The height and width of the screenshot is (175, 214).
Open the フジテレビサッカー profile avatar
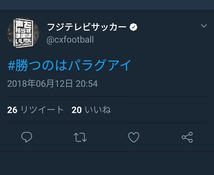coord(23,33)
